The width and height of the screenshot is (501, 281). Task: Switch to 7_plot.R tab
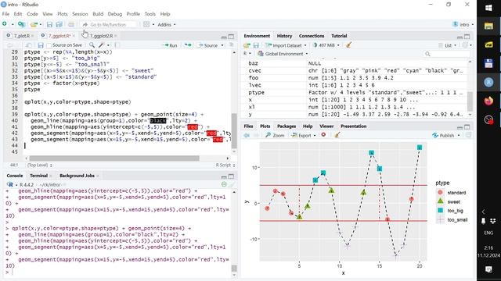(x=21, y=36)
